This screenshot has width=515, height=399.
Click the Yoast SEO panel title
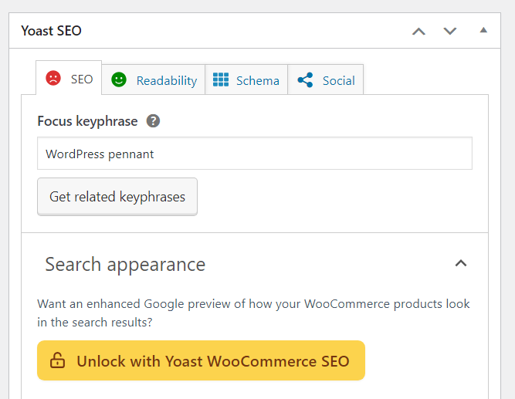pos(51,31)
